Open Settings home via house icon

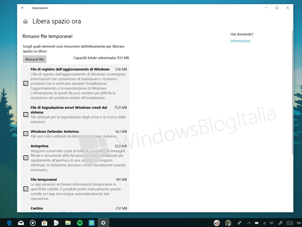click(x=25, y=21)
